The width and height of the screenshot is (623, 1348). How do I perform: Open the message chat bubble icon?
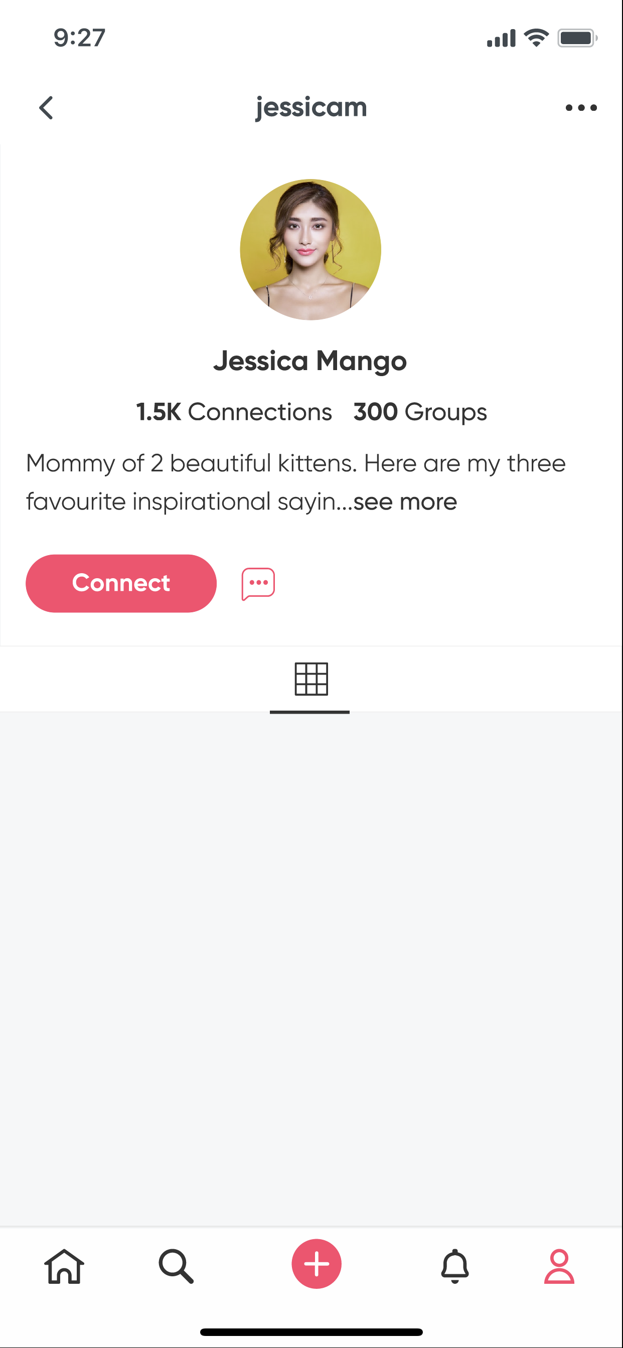pos(258,583)
